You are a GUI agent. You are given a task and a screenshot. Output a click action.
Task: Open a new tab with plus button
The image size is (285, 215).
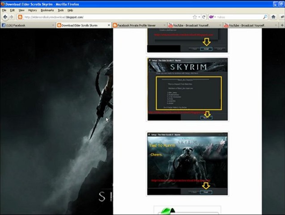pyautogui.click(x=282, y=25)
